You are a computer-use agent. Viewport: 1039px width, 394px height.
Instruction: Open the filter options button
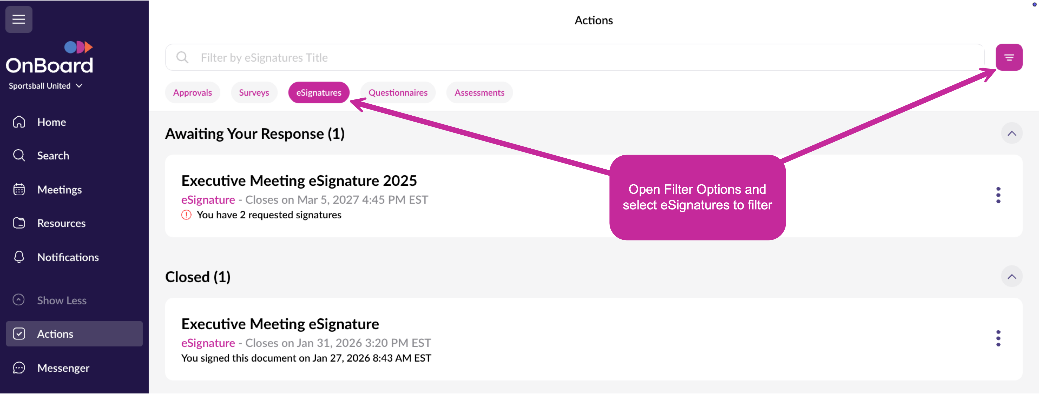1008,57
